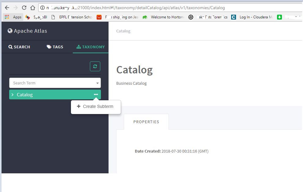Expand the Catalog tree chevron
The image size is (303, 192).
[12, 94]
